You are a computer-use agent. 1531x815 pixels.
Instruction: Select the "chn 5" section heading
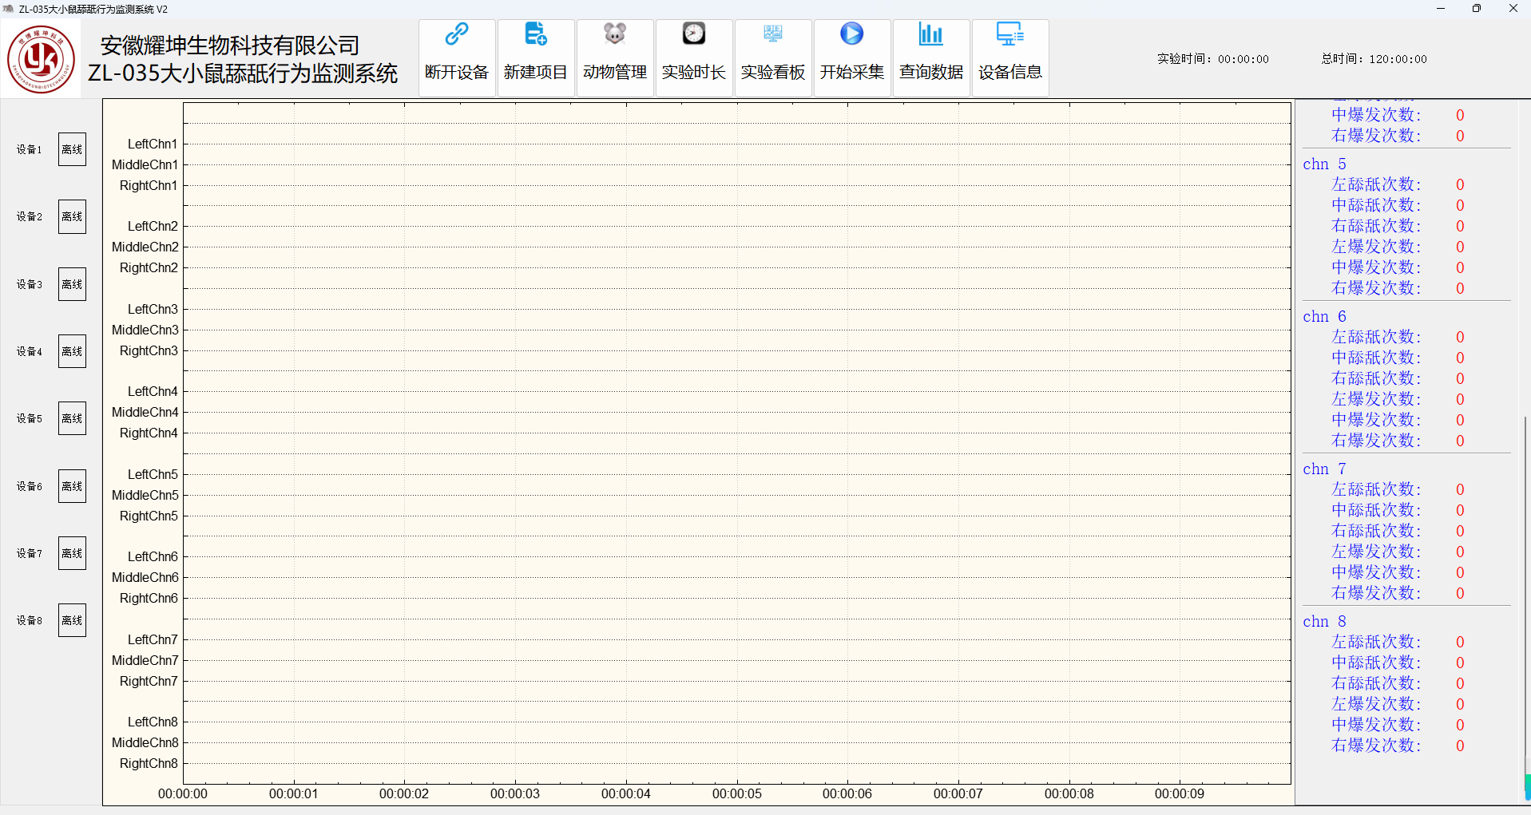1324,164
